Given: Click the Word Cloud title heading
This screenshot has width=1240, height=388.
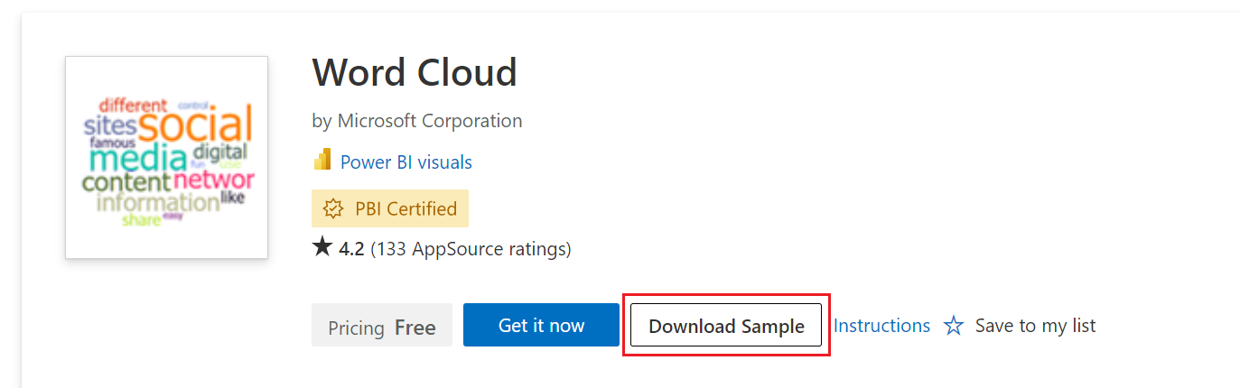Looking at the screenshot, I should tap(415, 72).
